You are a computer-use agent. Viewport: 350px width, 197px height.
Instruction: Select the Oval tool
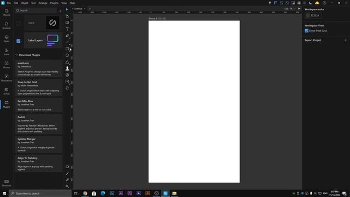pos(67,55)
